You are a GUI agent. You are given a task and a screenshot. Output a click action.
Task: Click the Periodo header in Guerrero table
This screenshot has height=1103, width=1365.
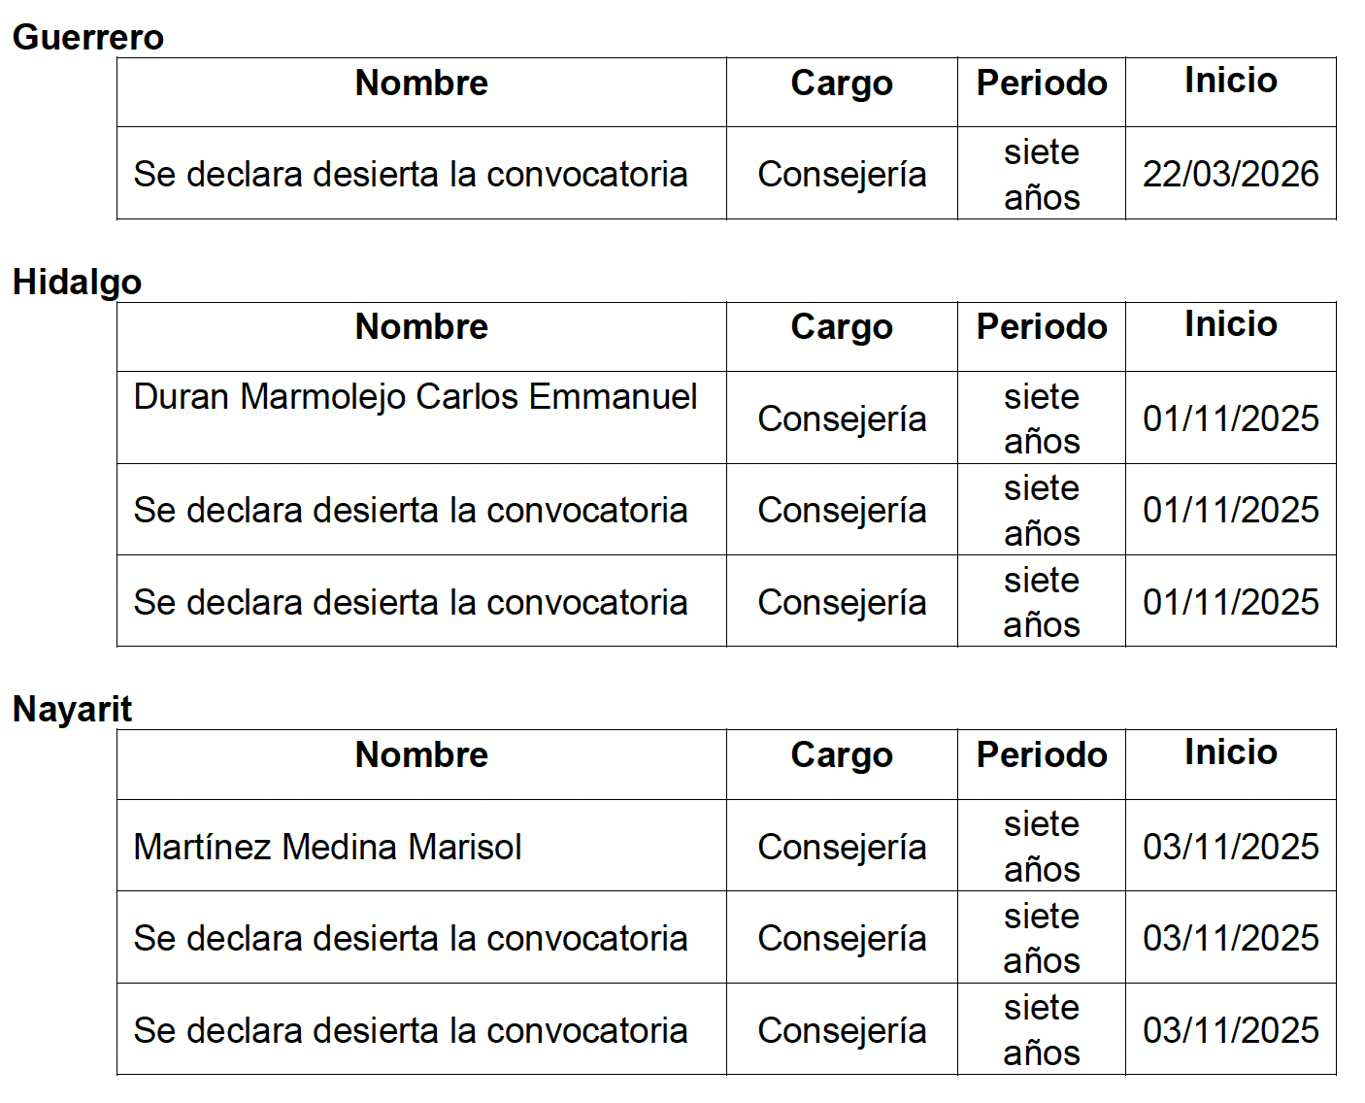click(x=1042, y=83)
